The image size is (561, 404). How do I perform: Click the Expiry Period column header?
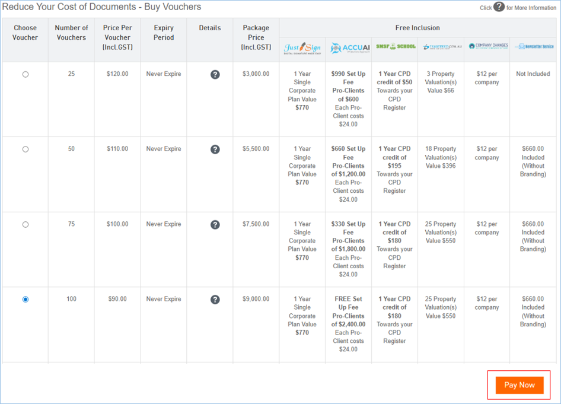tap(164, 33)
